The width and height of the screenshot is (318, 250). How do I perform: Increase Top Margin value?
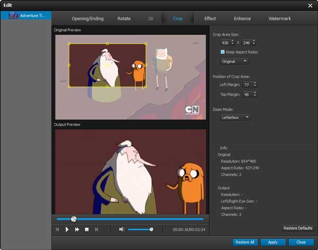point(255,93)
